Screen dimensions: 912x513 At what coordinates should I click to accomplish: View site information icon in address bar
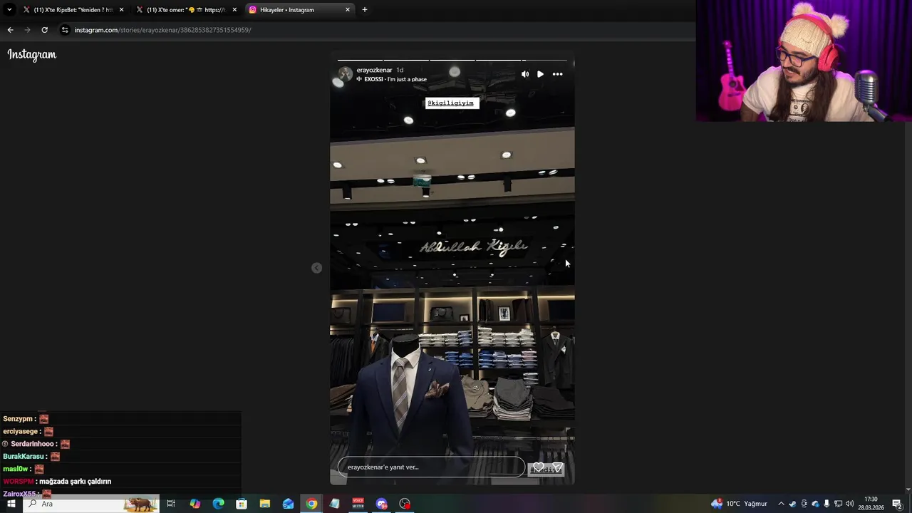coord(65,30)
